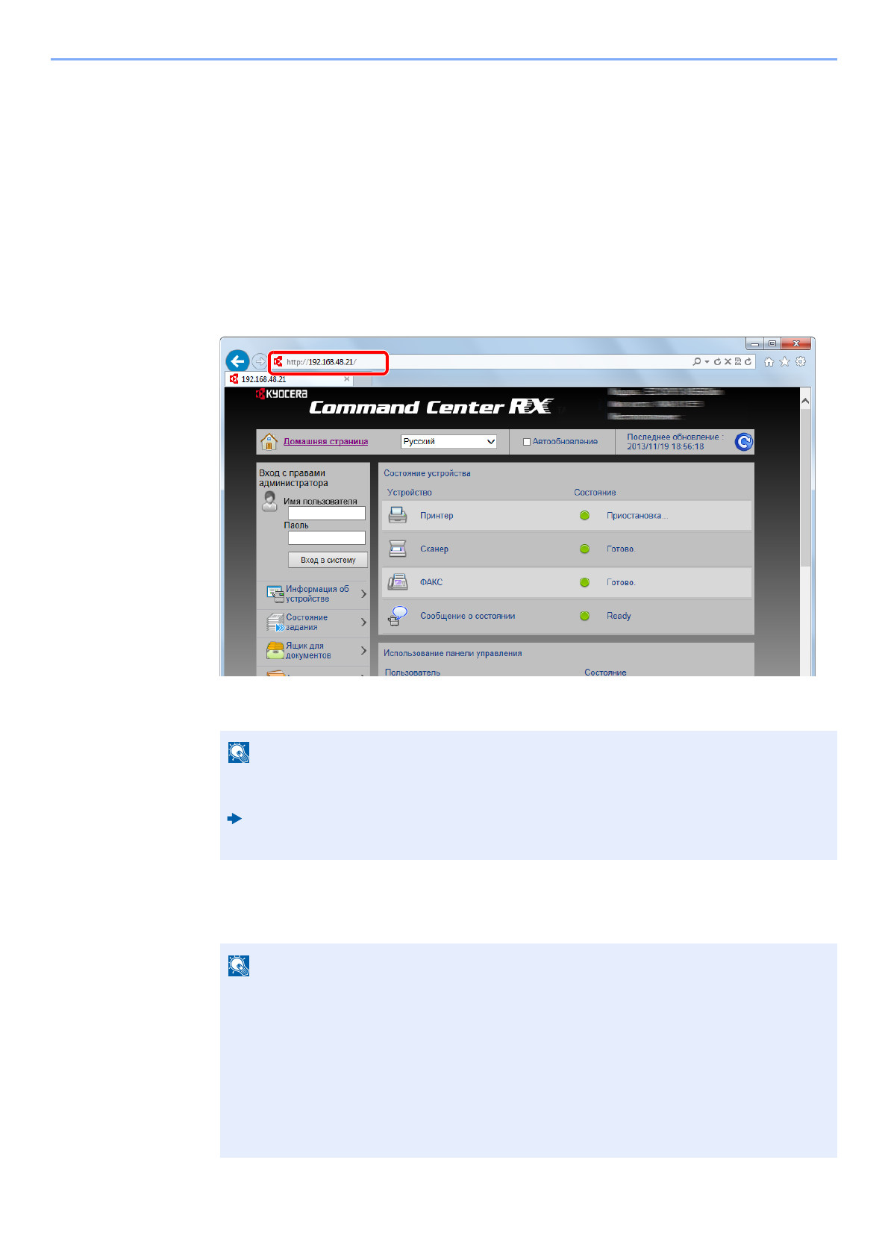Open the browser settings gear icon
This screenshot has height=1257, width=888.
click(x=801, y=362)
